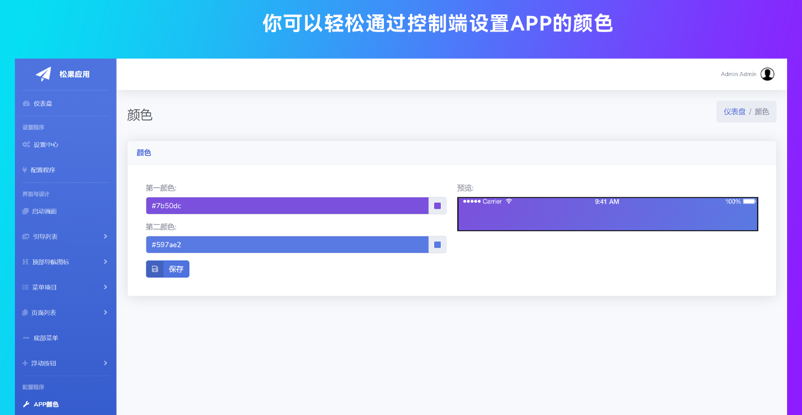Viewport: 802px width, 415px height.
Task: Click the 底部菜单 three-dots icon
Action: 25,338
